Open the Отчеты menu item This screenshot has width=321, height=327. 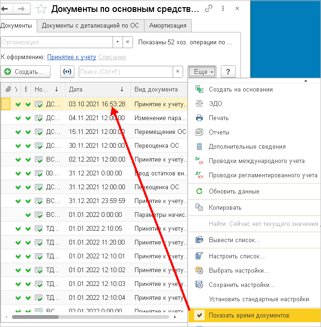point(254,132)
